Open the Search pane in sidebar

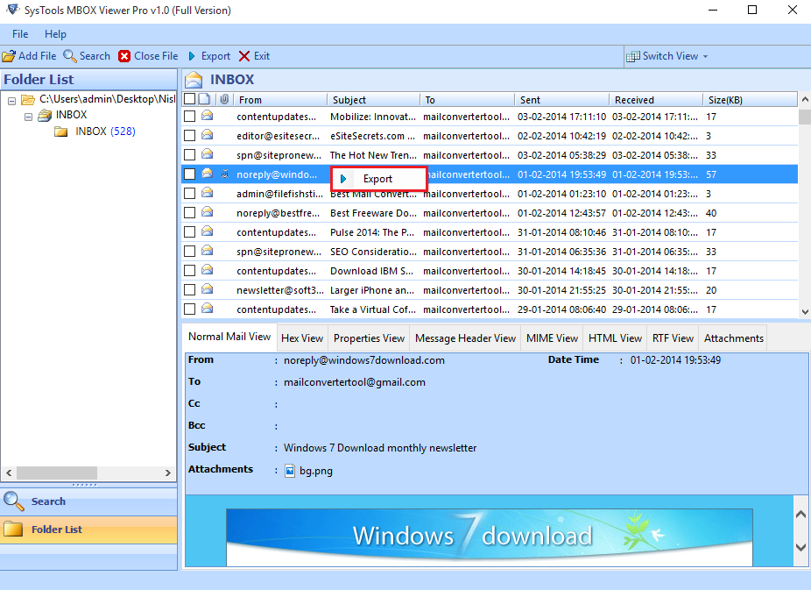(88, 501)
